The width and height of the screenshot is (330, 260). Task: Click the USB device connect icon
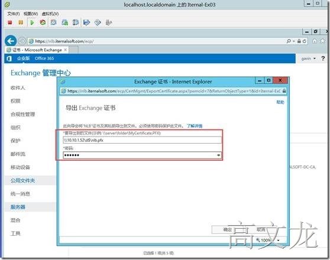tap(108, 22)
